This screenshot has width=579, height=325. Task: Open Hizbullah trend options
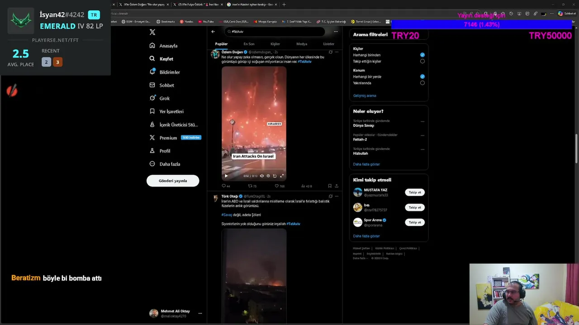point(422,149)
